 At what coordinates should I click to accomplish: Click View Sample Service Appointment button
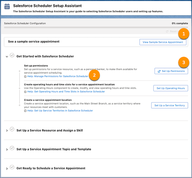163,42
